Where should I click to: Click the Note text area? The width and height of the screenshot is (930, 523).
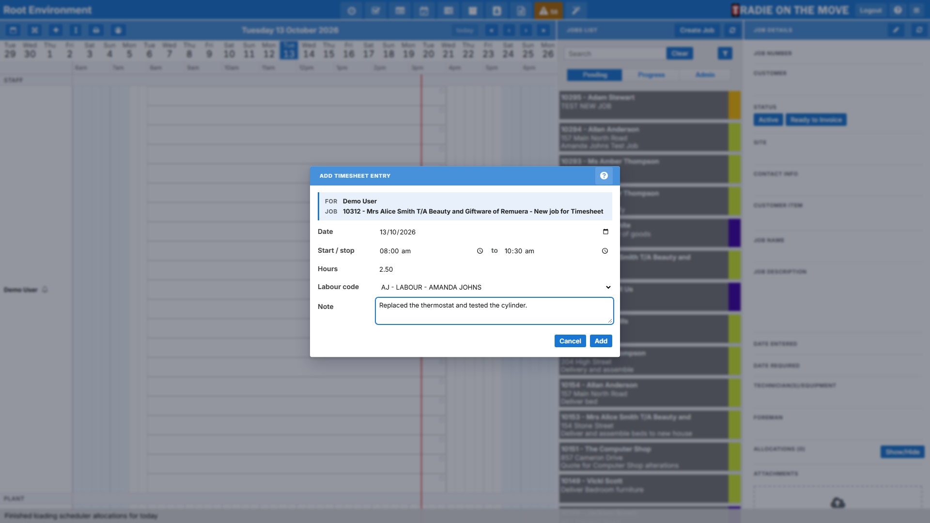[x=495, y=311]
